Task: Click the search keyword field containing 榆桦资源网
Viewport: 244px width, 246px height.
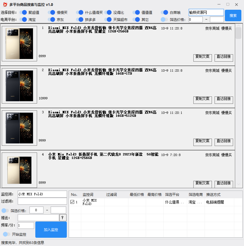Action: pos(206,12)
